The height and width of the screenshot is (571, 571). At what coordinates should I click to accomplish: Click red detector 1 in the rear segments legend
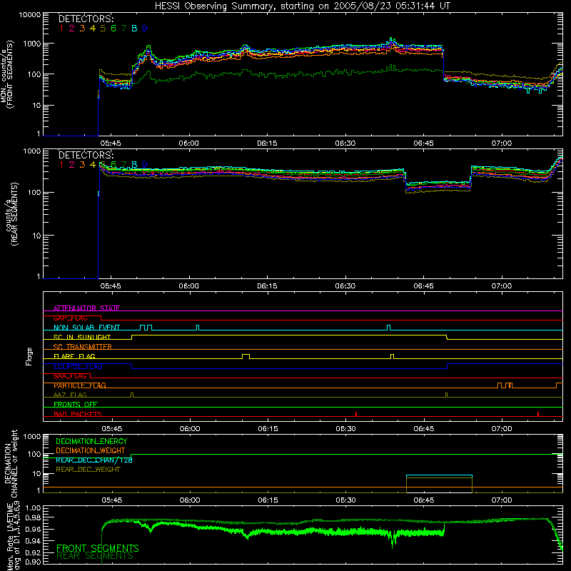pos(61,165)
